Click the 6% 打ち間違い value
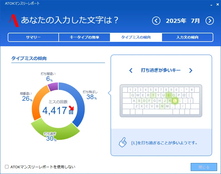 pos(49,79)
